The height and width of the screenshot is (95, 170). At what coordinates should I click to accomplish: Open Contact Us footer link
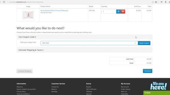pos(55,87)
